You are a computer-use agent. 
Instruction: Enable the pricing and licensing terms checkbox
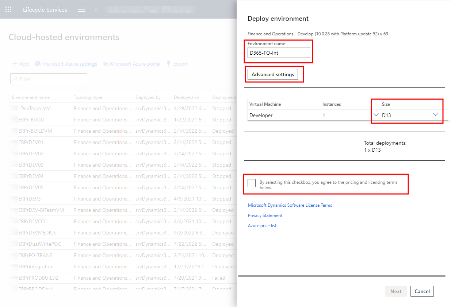(251, 183)
